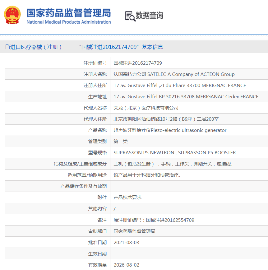
Task: Click the 备注 row label
Action: pos(102,220)
